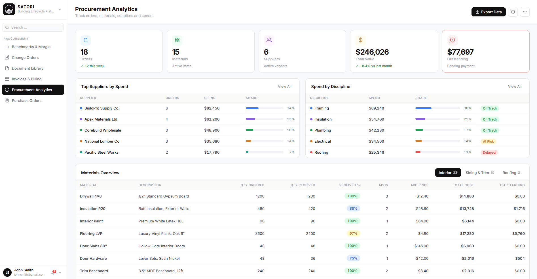
Task: Click the Procurement Analytics clock icon
Action: [x=7, y=90]
